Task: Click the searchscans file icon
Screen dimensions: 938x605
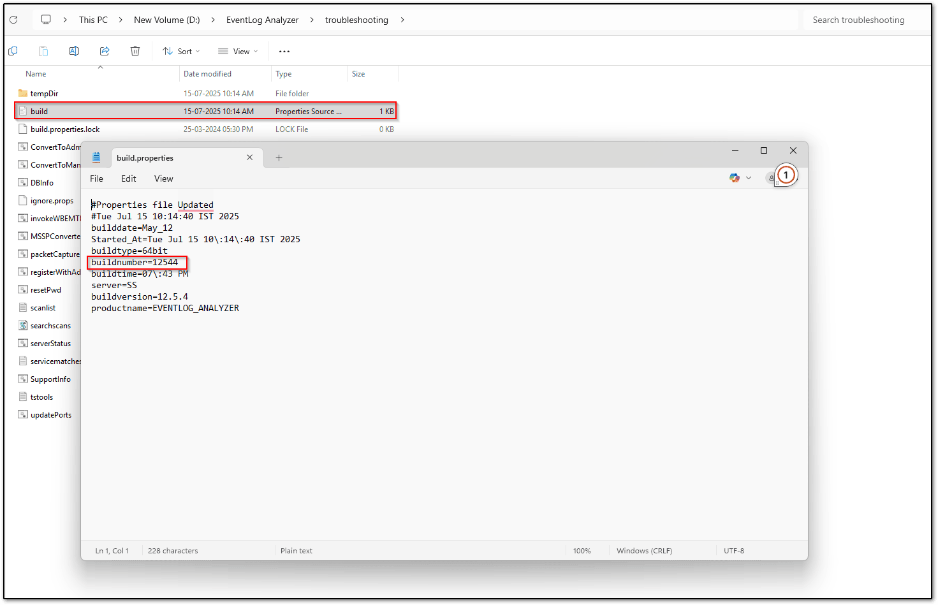Action: point(23,325)
